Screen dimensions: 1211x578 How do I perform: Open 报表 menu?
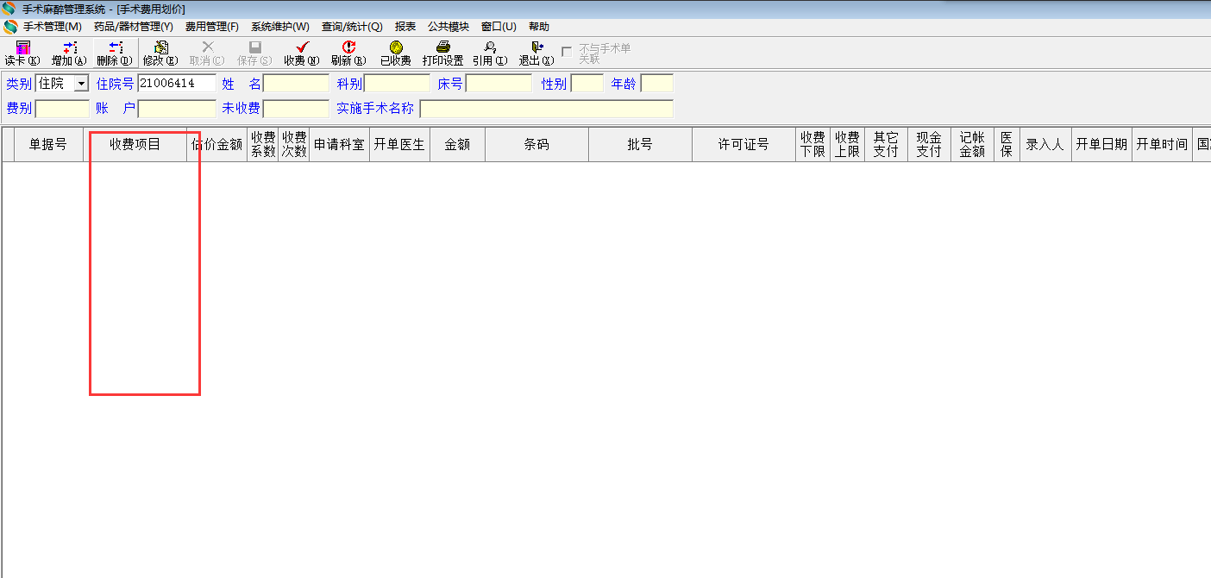coord(405,27)
